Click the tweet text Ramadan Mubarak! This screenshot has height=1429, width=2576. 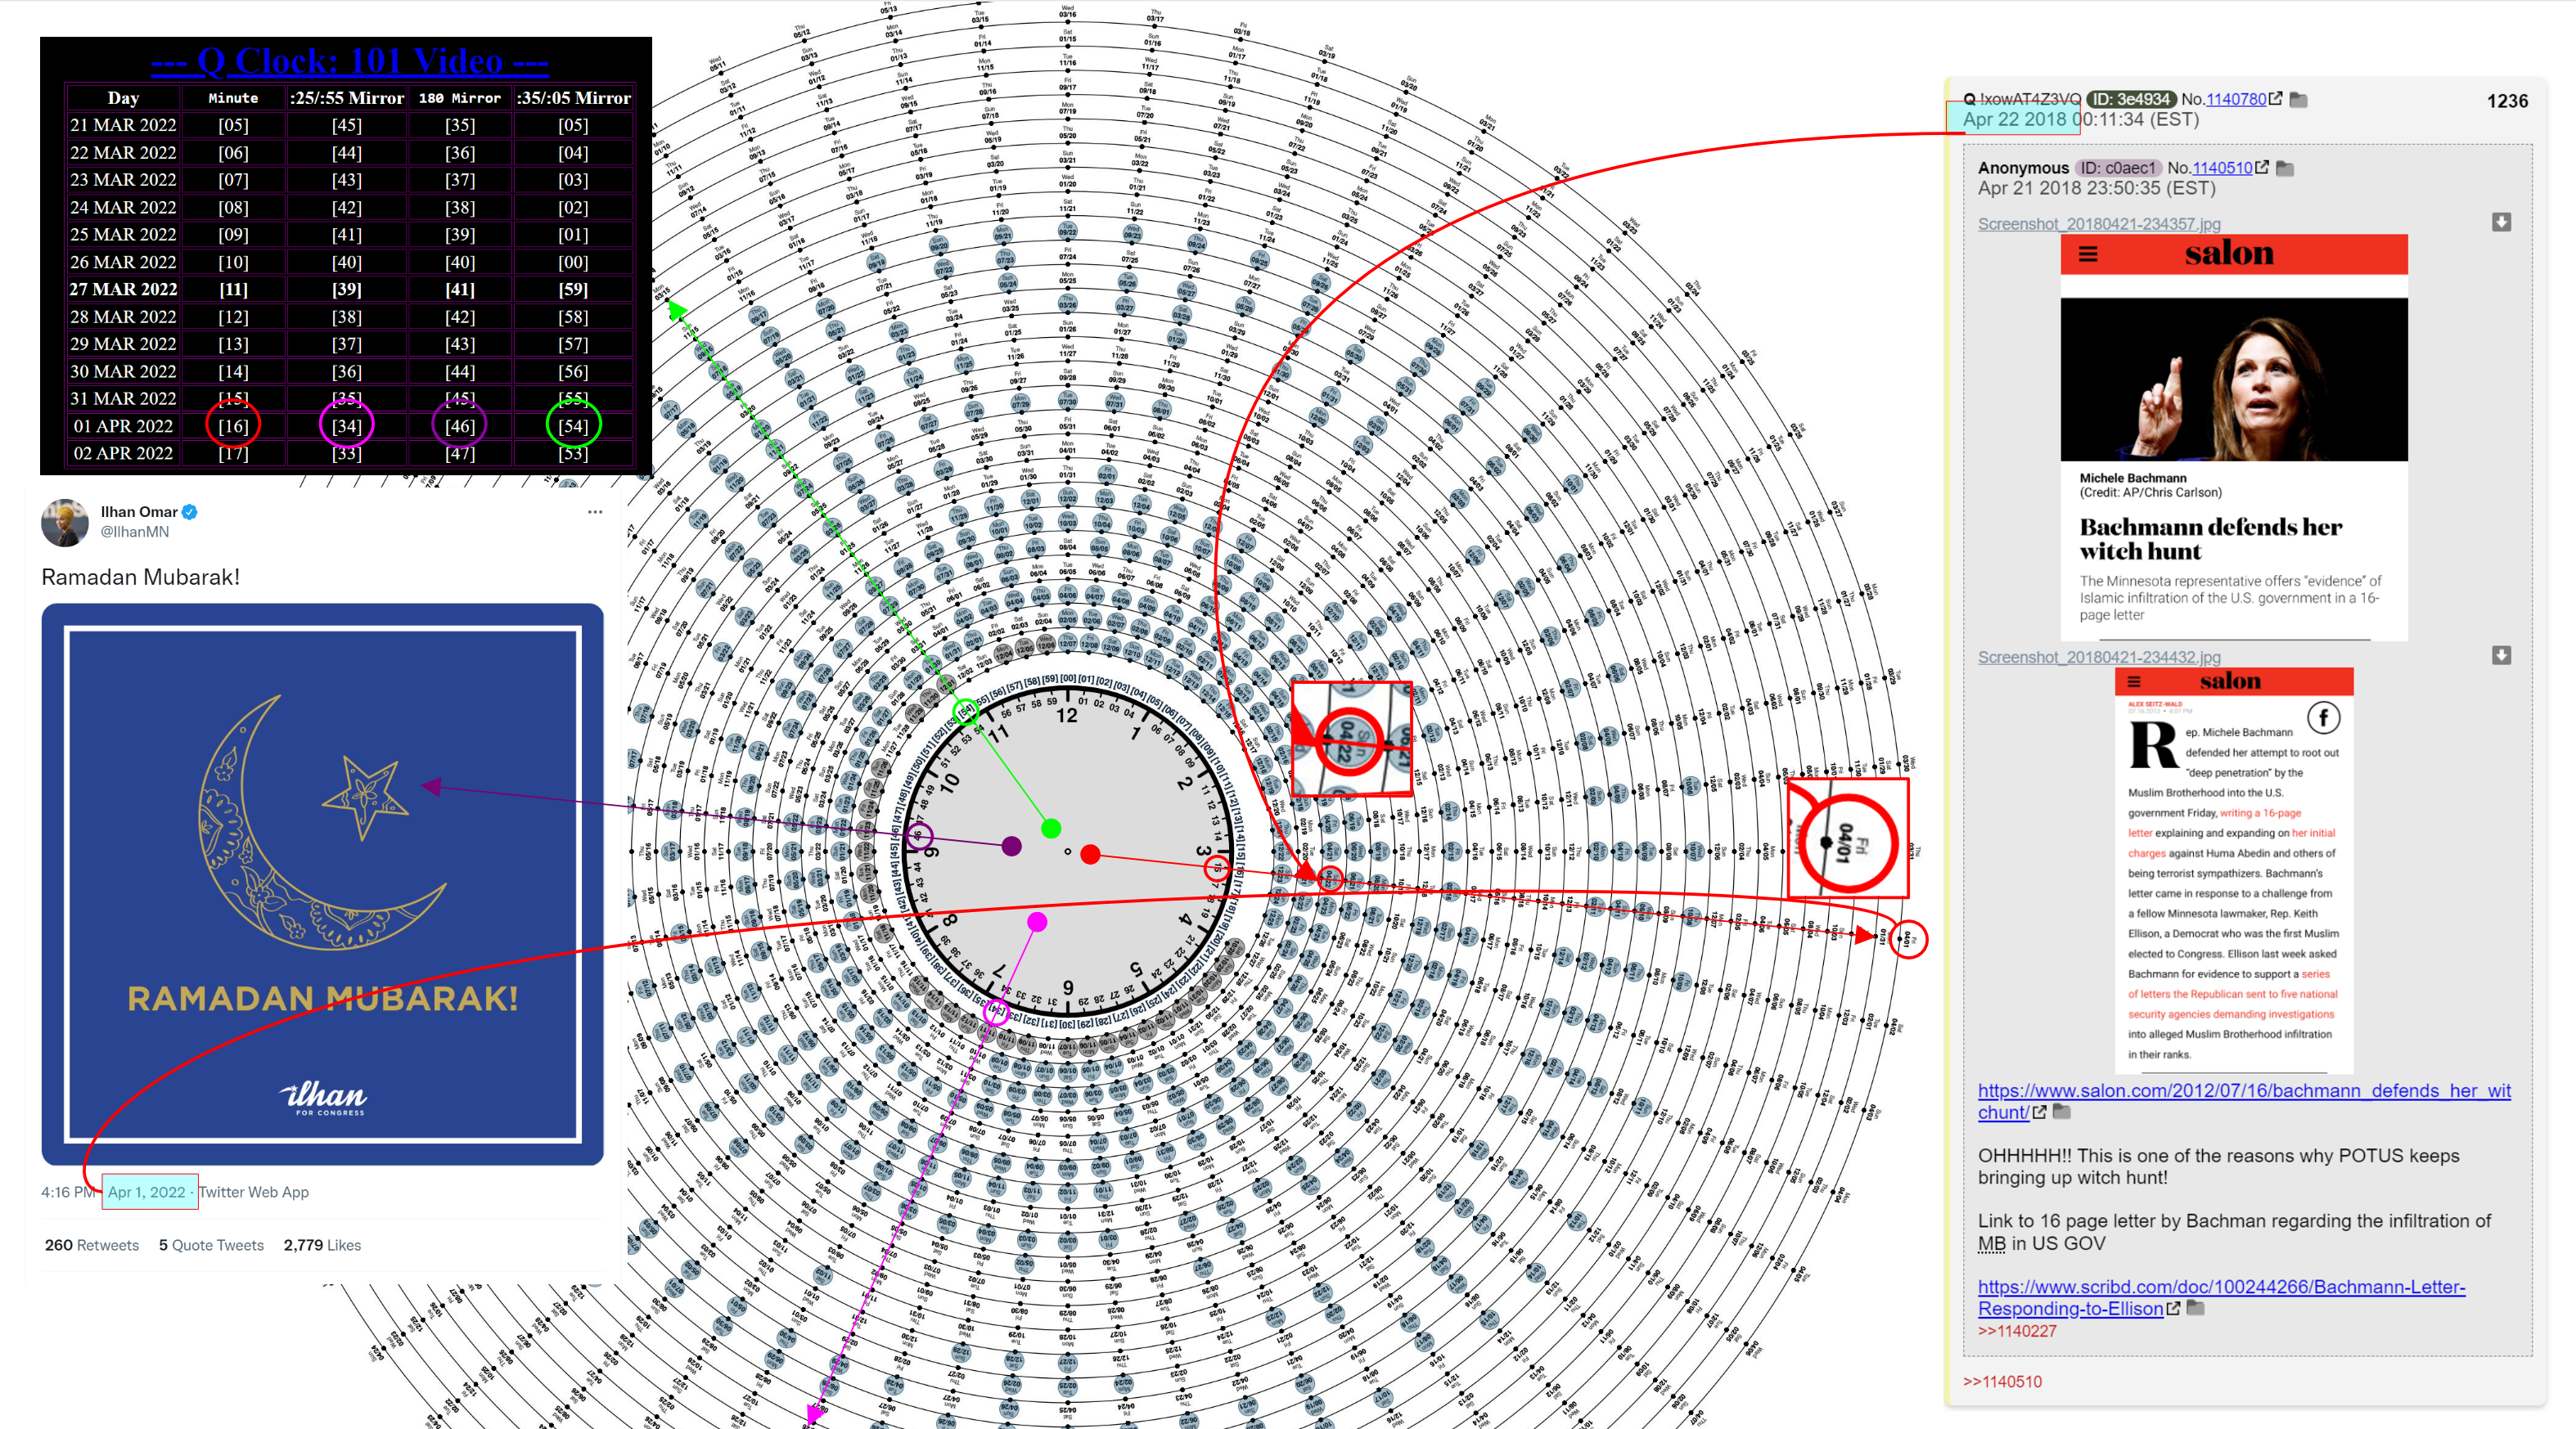(141, 577)
